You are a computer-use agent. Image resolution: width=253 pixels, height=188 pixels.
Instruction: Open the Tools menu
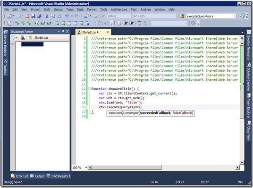click(x=103, y=9)
